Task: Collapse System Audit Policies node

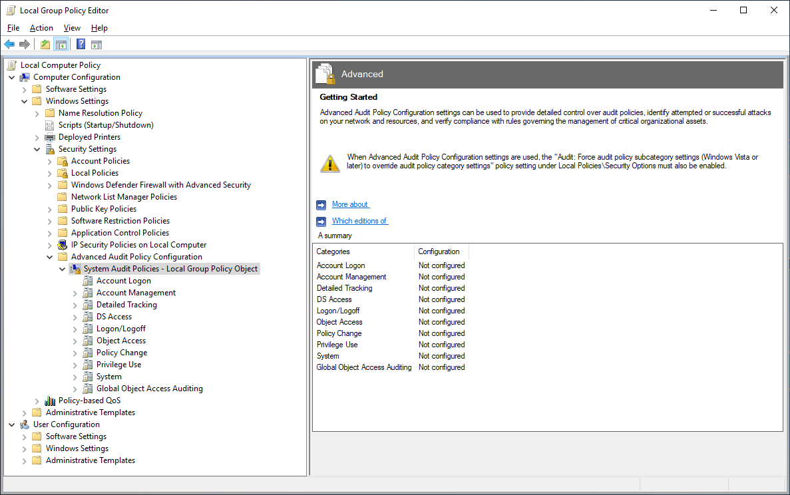Action: (62, 269)
